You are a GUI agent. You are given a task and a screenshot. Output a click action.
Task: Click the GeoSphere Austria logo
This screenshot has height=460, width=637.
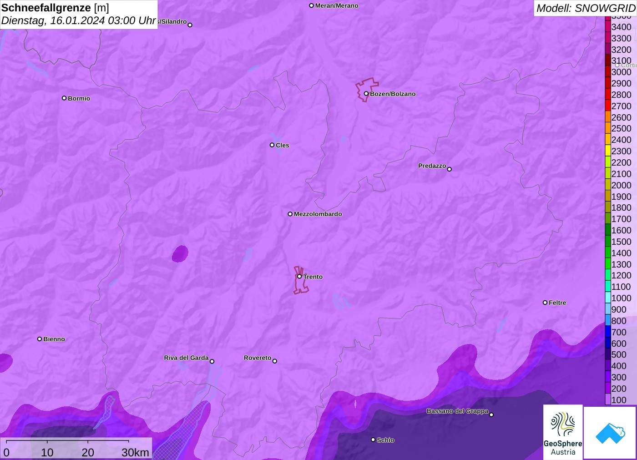tap(563, 432)
